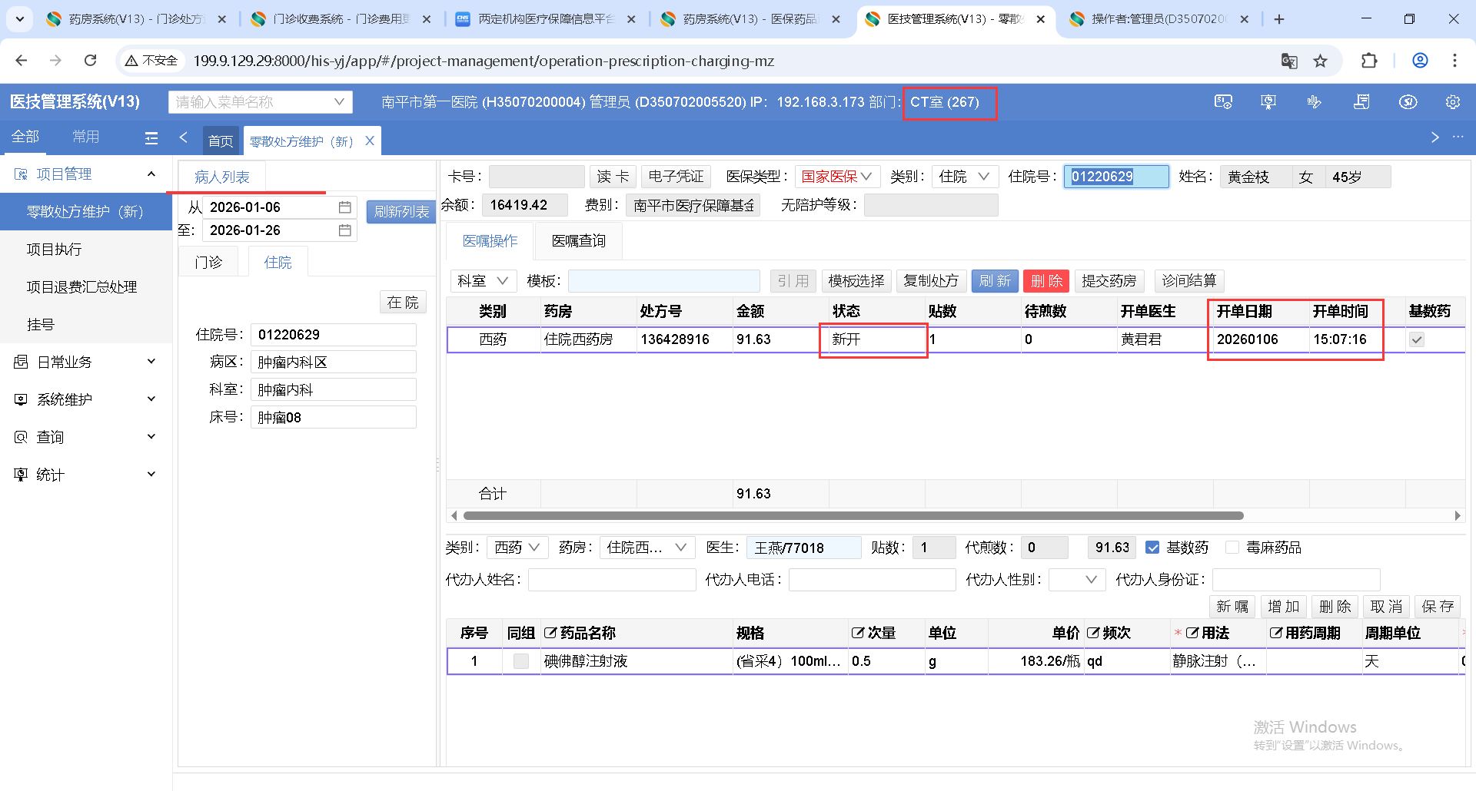
Task: Close the 零散处方维护 tab
Action: coord(370,141)
